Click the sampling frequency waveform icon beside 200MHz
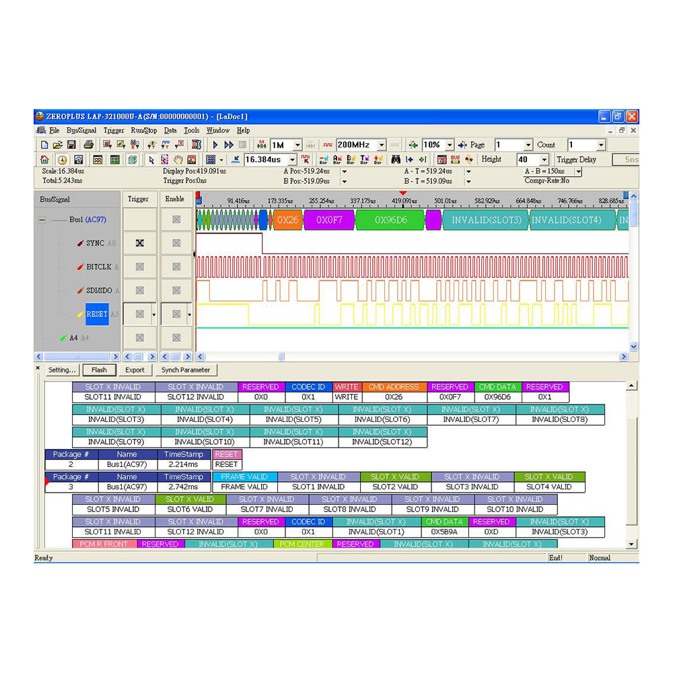673x673 pixels. pyautogui.click(x=328, y=145)
